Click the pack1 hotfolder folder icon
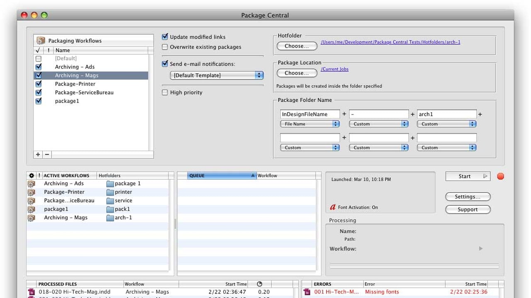The width and height of the screenshot is (531, 298). (x=110, y=209)
